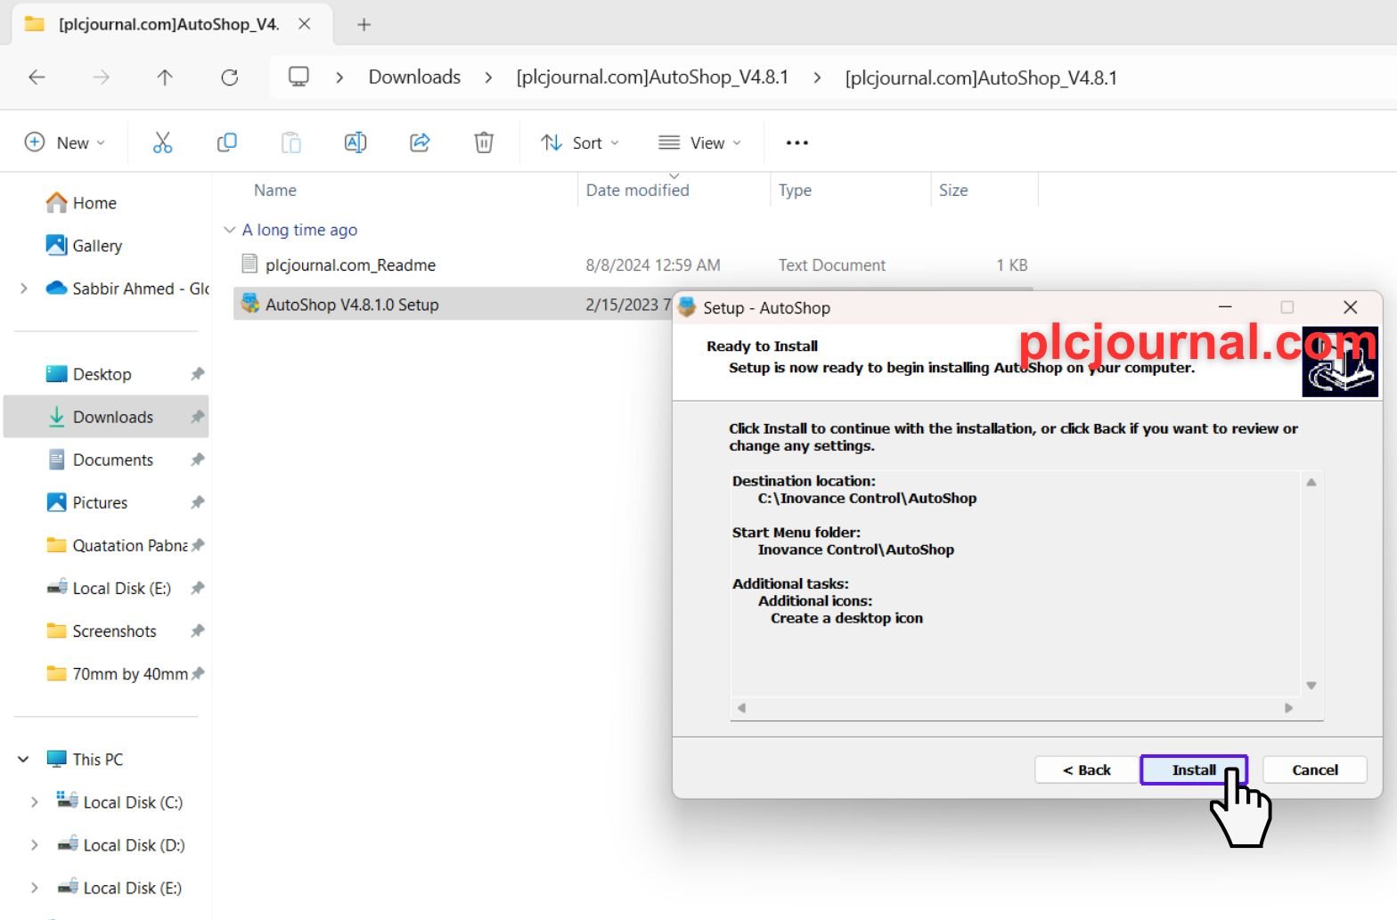Click the Delete trash icon
This screenshot has height=920, width=1397.
[x=484, y=142]
